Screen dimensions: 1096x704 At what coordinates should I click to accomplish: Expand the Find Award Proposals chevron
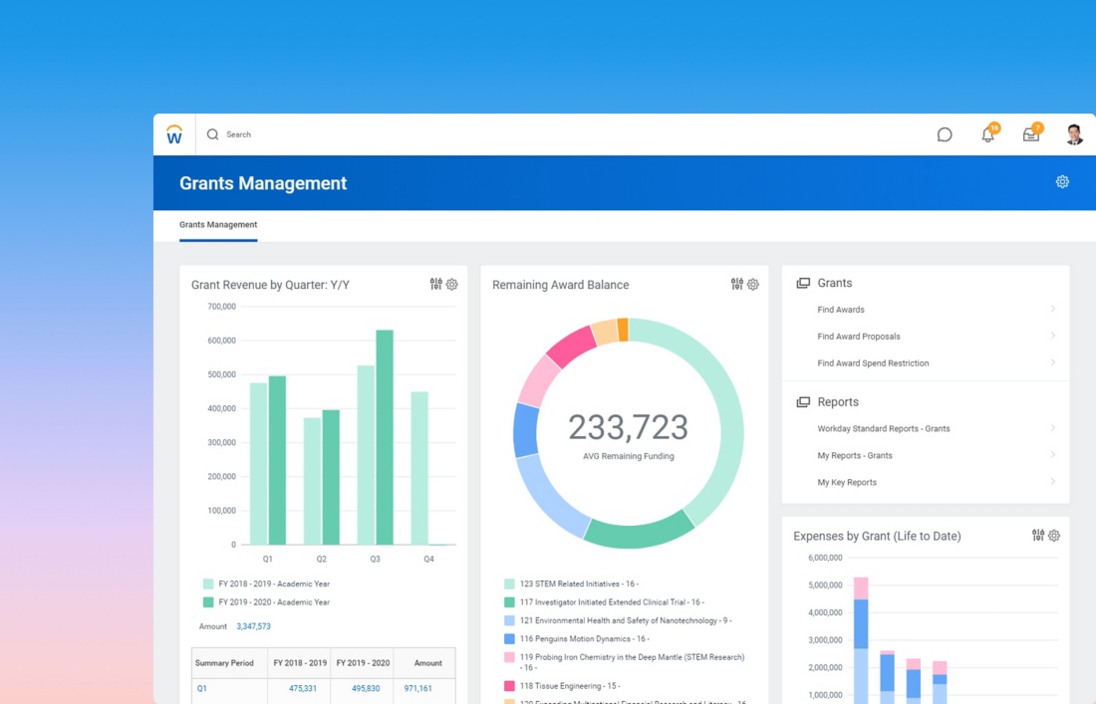1053,337
